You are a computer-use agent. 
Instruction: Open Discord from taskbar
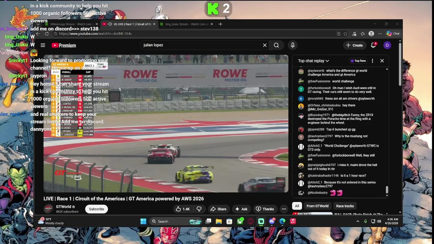point(272,221)
